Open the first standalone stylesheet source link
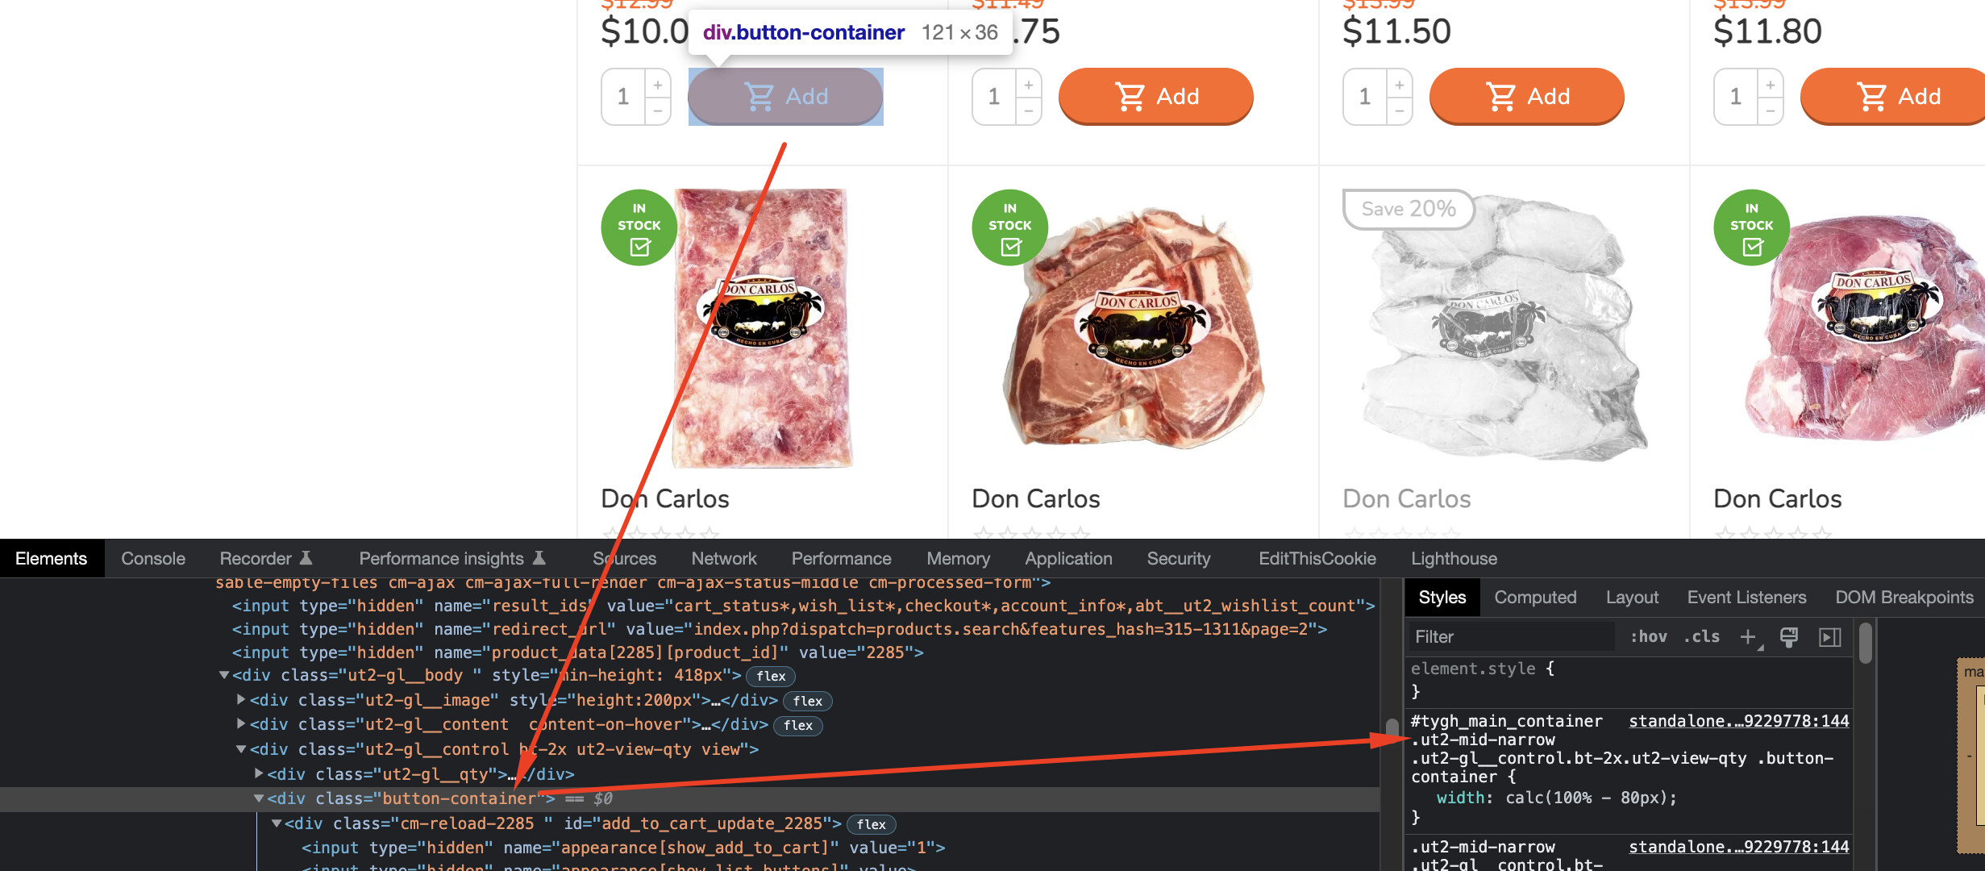Screen dimensions: 1985x871 tap(1739, 721)
